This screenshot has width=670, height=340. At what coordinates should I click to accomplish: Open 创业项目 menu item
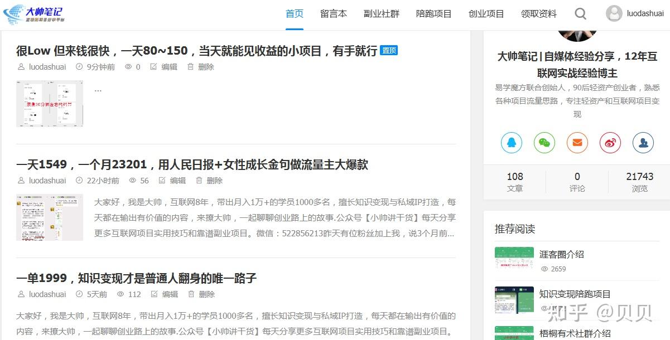click(x=486, y=14)
